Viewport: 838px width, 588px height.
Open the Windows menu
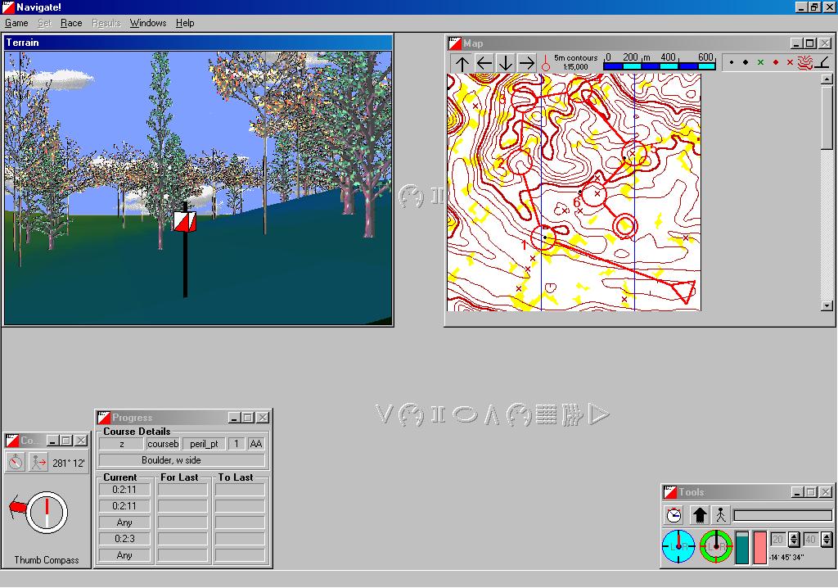tap(148, 23)
